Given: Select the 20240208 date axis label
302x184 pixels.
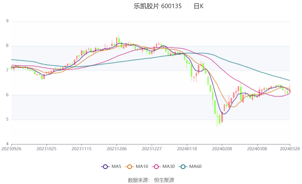Looking at the screenshot, I should point(222,149).
